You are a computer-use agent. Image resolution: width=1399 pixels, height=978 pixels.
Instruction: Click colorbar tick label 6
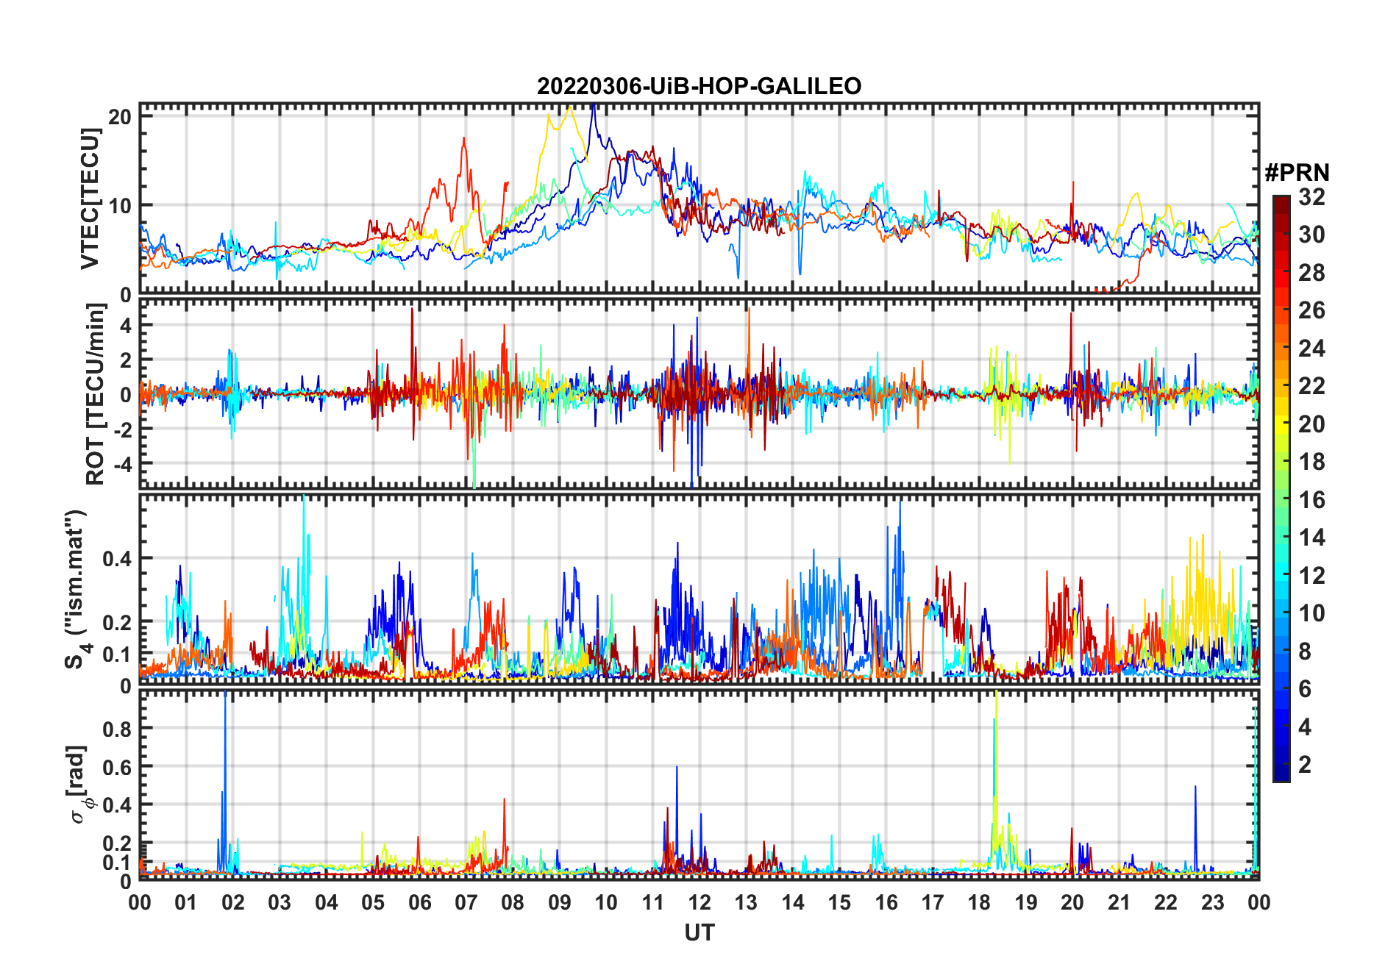(x=1305, y=689)
